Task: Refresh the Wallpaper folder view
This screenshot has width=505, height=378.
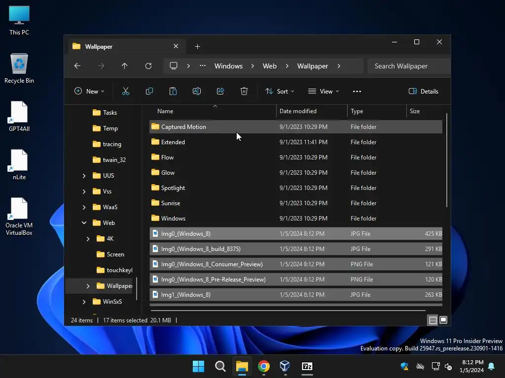Action: click(148, 66)
